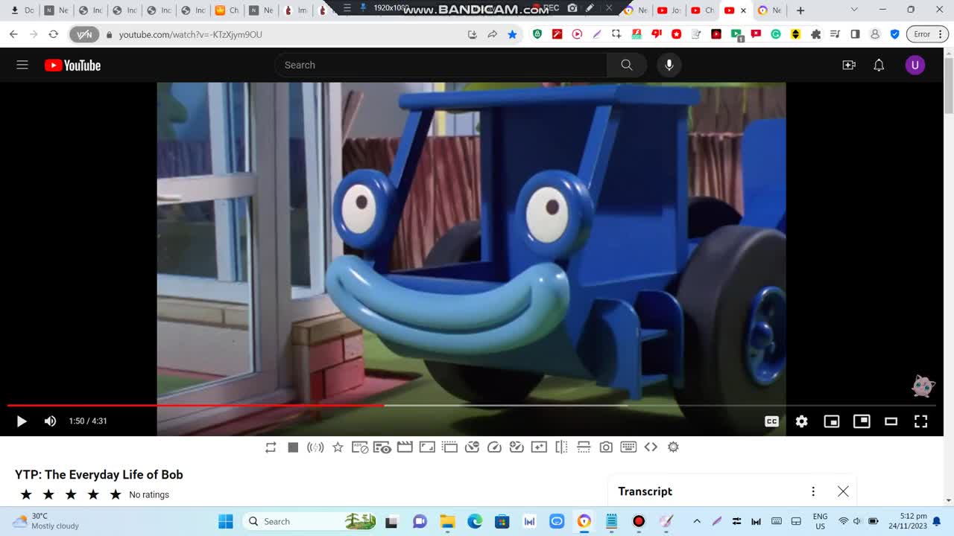Switch to the Jo YouTube tab
The width and height of the screenshot is (954, 536).
point(668,10)
